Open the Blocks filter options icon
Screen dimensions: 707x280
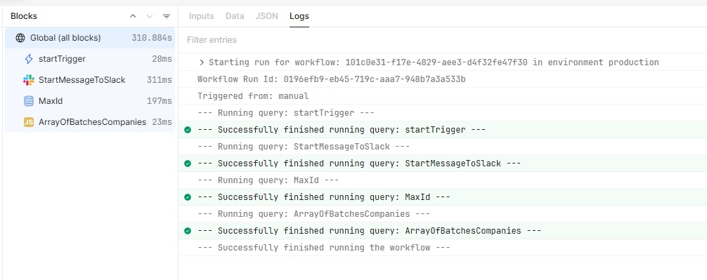coord(167,16)
